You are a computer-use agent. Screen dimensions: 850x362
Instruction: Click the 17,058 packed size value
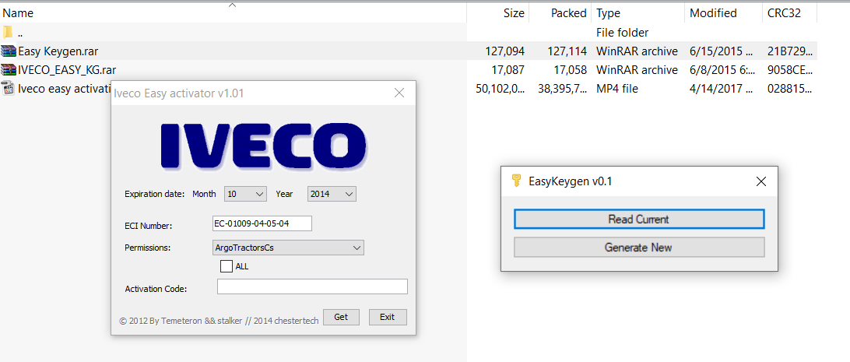569,70
